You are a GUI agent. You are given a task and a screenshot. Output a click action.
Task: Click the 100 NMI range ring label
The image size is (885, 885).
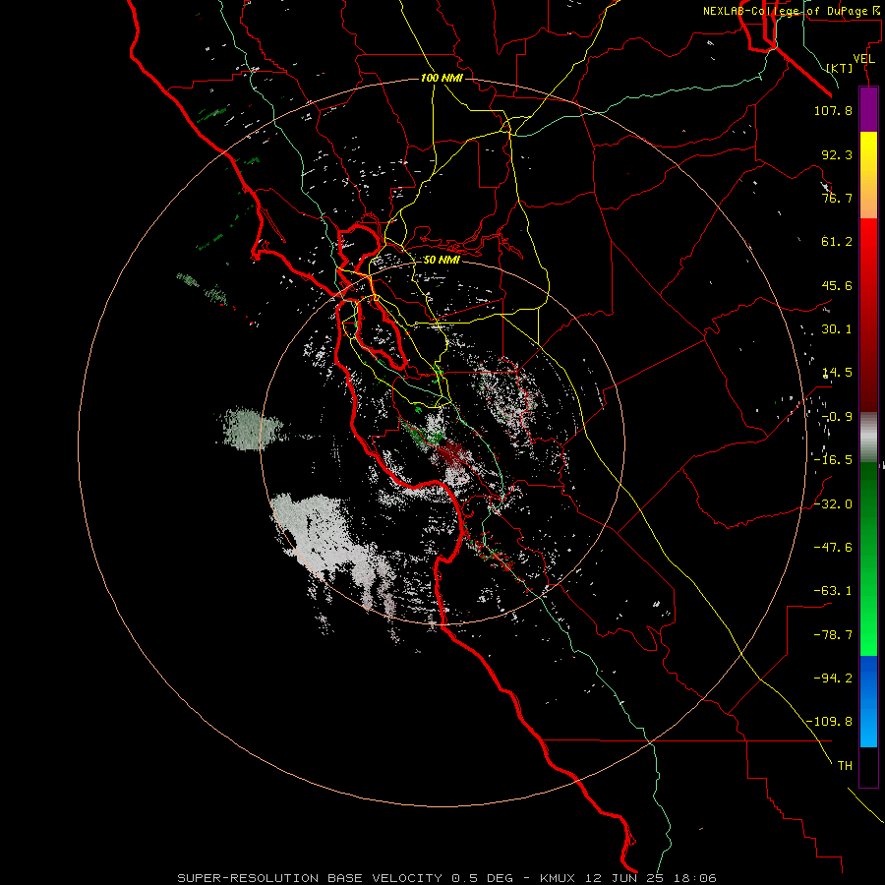(x=442, y=78)
